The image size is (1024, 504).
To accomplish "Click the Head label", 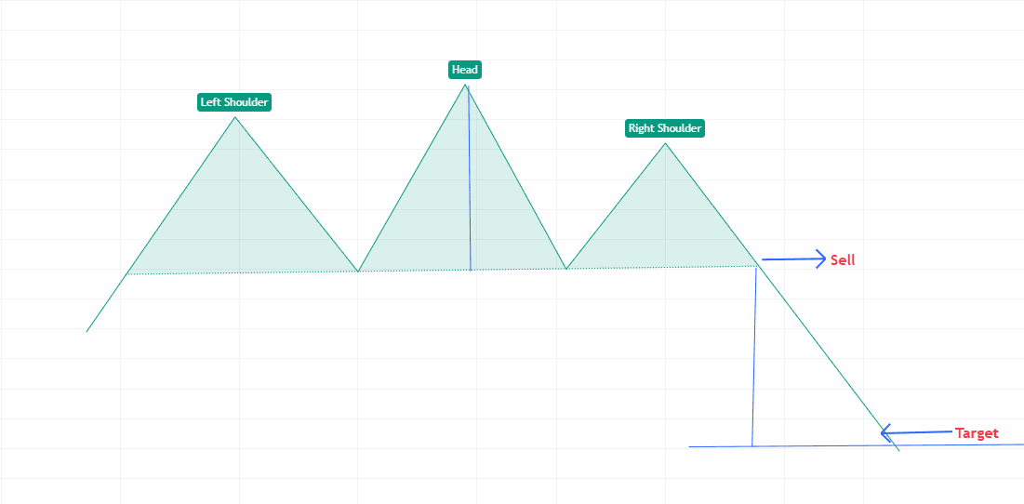I will (x=465, y=70).
